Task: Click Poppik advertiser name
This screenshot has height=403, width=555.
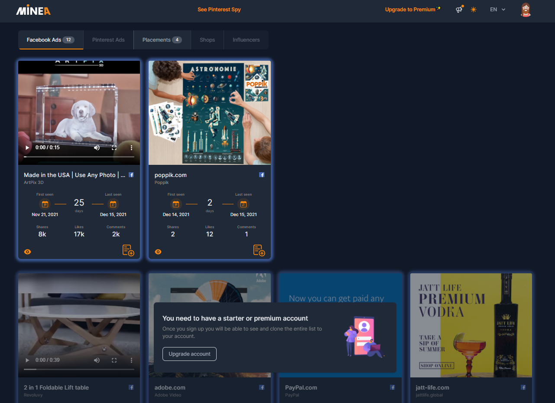Action: pos(162,183)
